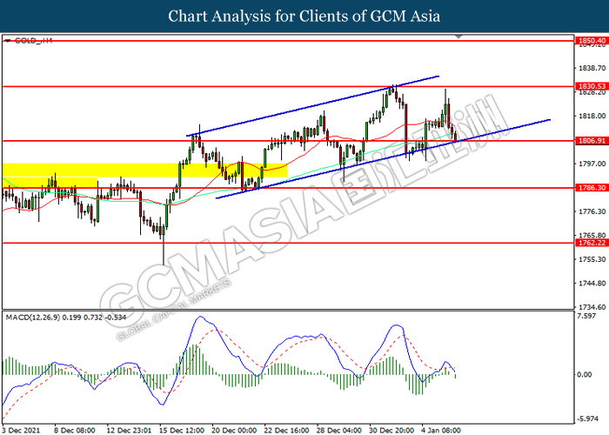The width and height of the screenshot is (609, 435).
Task: Click the 1776.30 value on the price scale
Action: (592, 211)
